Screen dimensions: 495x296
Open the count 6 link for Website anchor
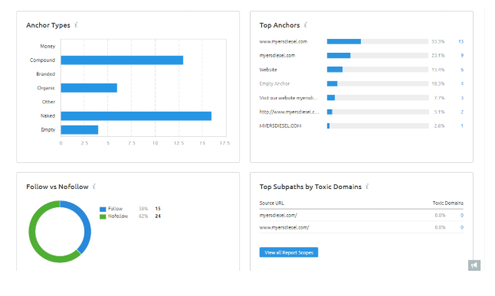click(x=462, y=70)
